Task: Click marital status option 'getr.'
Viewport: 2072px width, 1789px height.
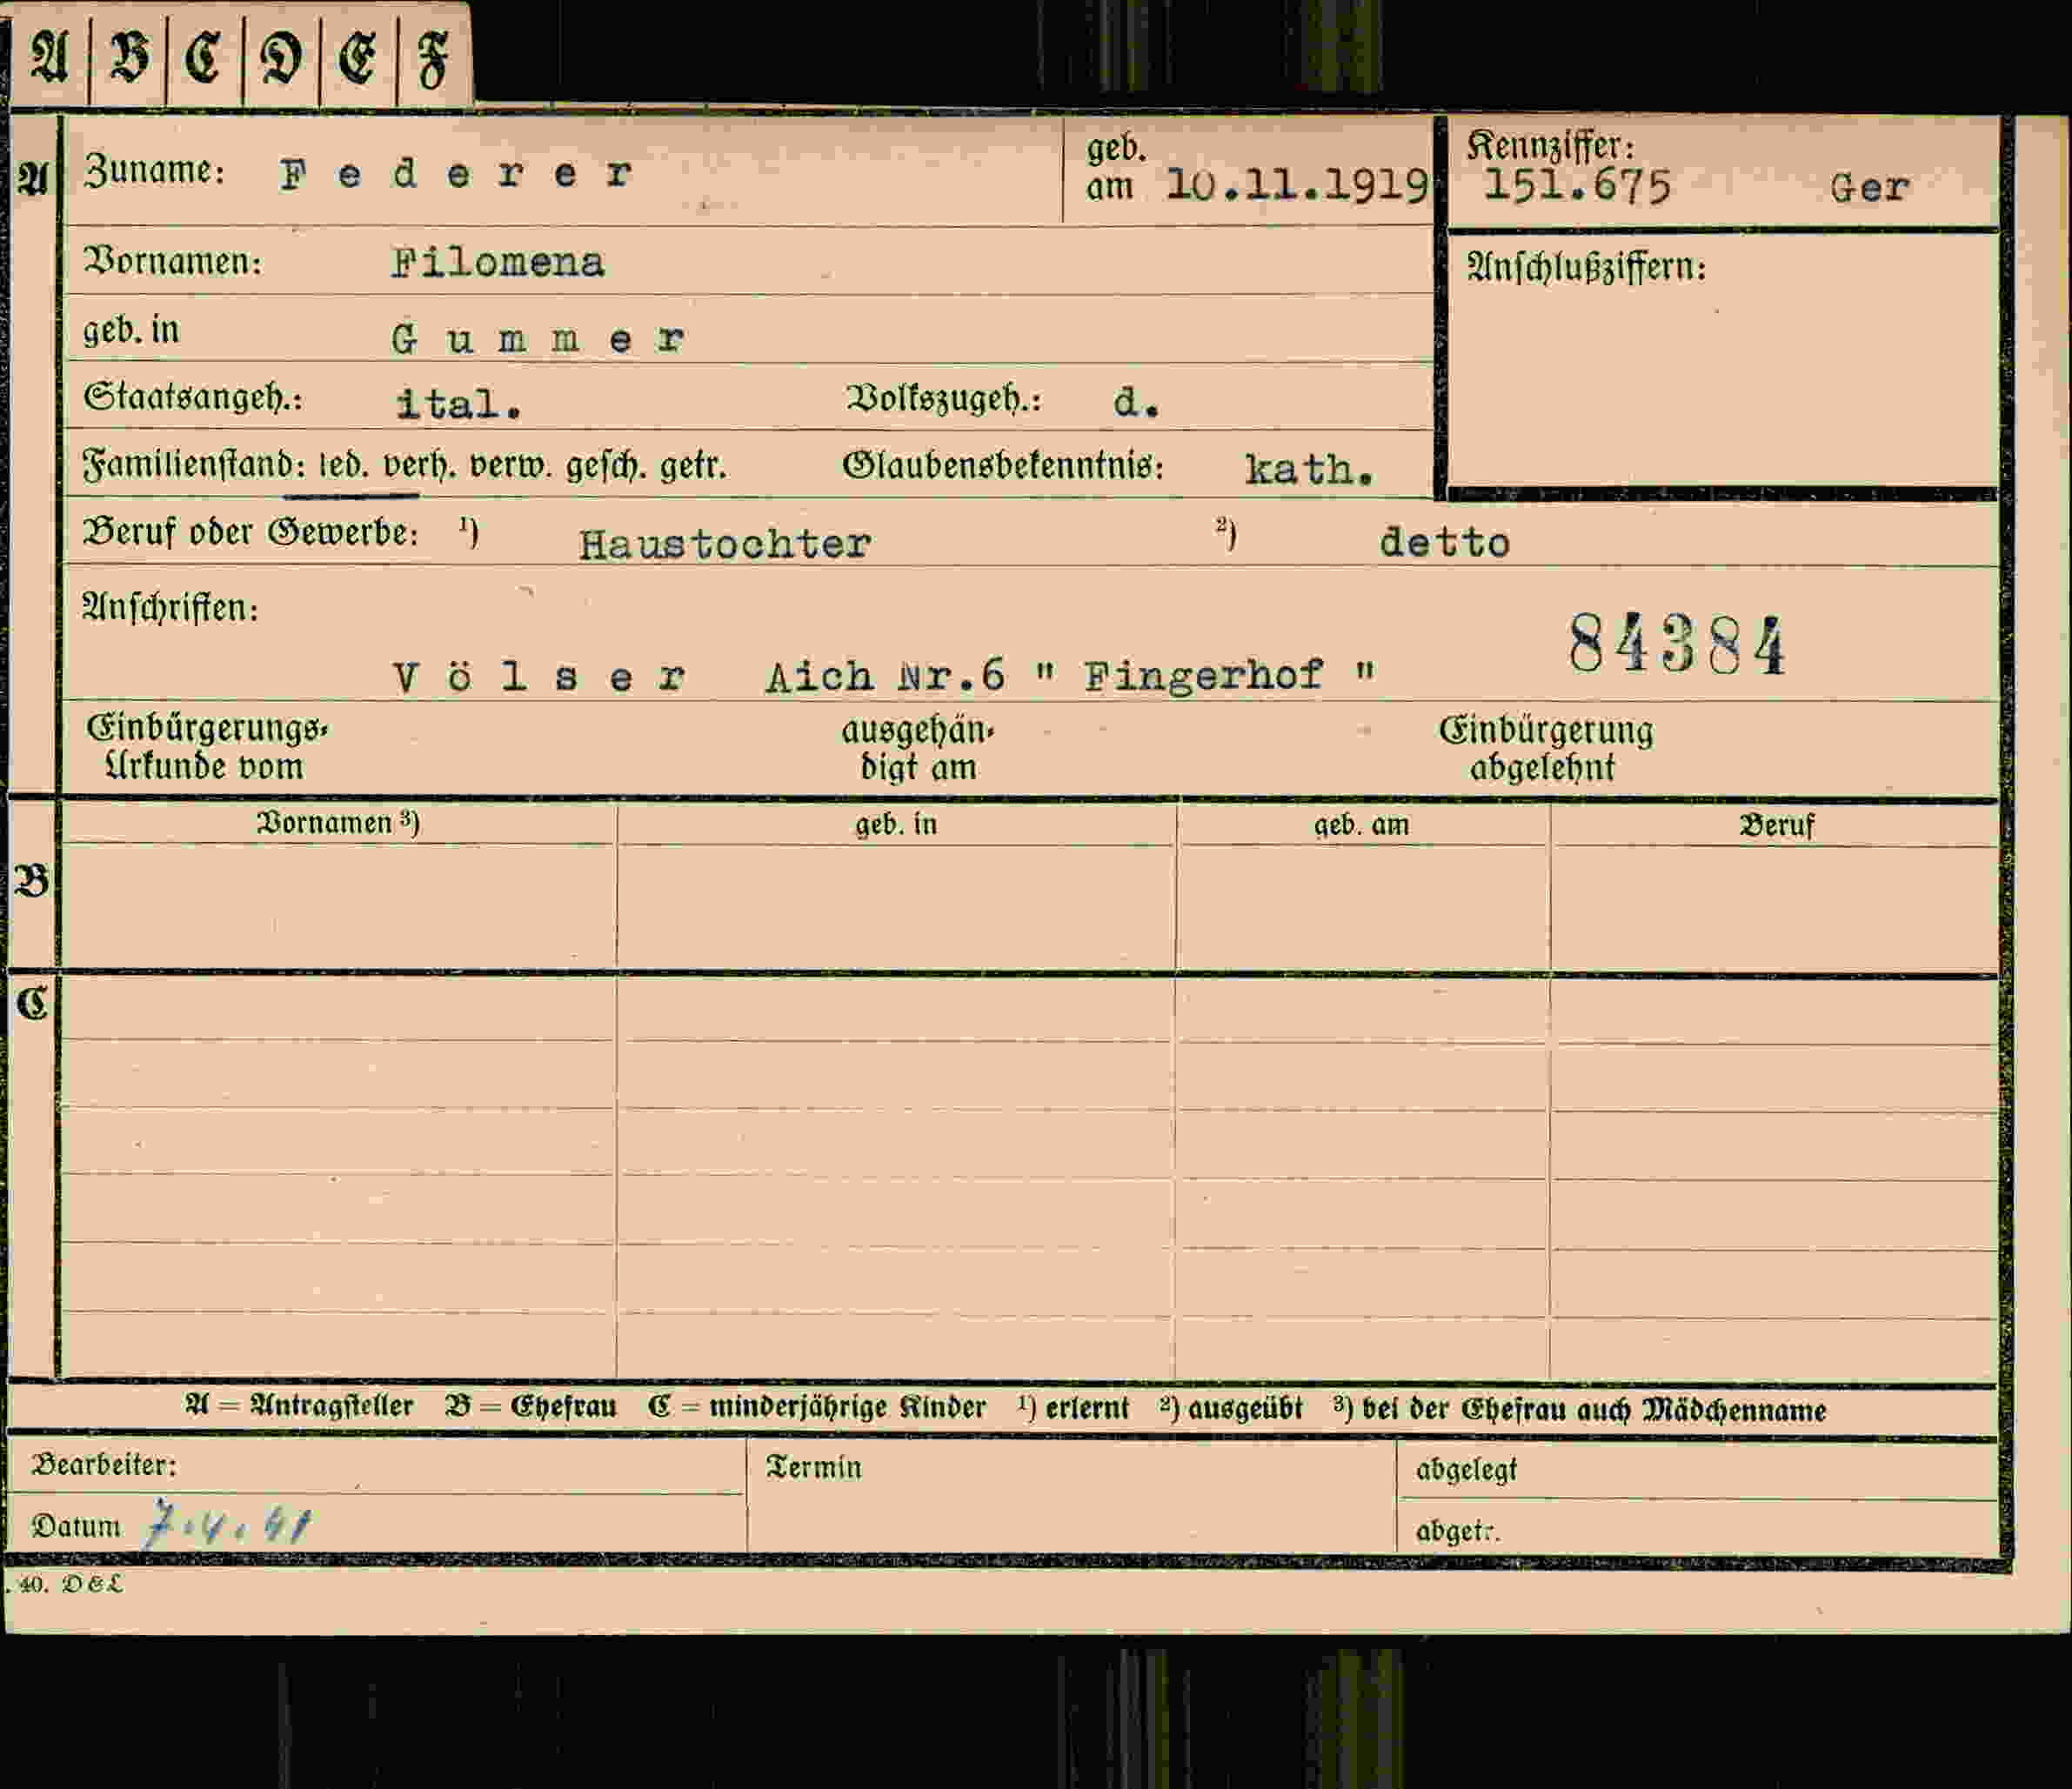Action: (692, 466)
